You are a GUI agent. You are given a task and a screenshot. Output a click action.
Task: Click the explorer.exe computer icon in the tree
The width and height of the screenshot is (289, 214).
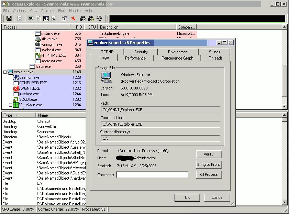[x=10, y=72]
